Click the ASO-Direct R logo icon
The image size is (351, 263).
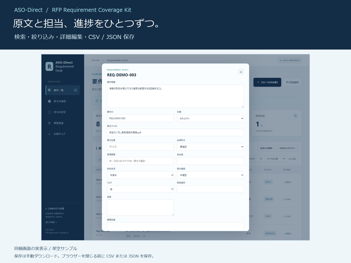[49, 66]
